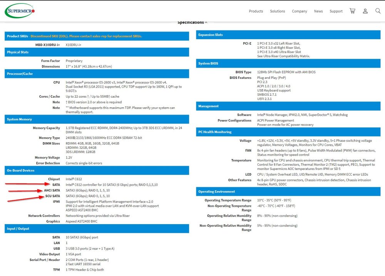The height and width of the screenshot is (276, 385).
Task: Click the Operating Environment header
Action: pos(288,191)
